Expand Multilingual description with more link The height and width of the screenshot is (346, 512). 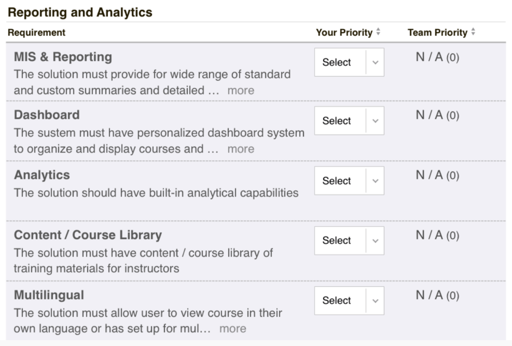(x=232, y=329)
